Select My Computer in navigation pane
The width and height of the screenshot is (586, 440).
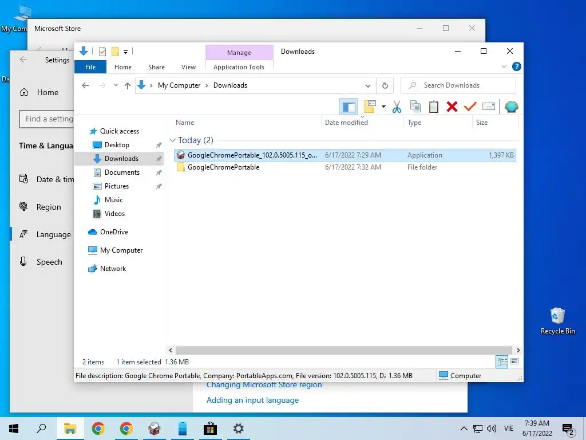pyautogui.click(x=121, y=250)
